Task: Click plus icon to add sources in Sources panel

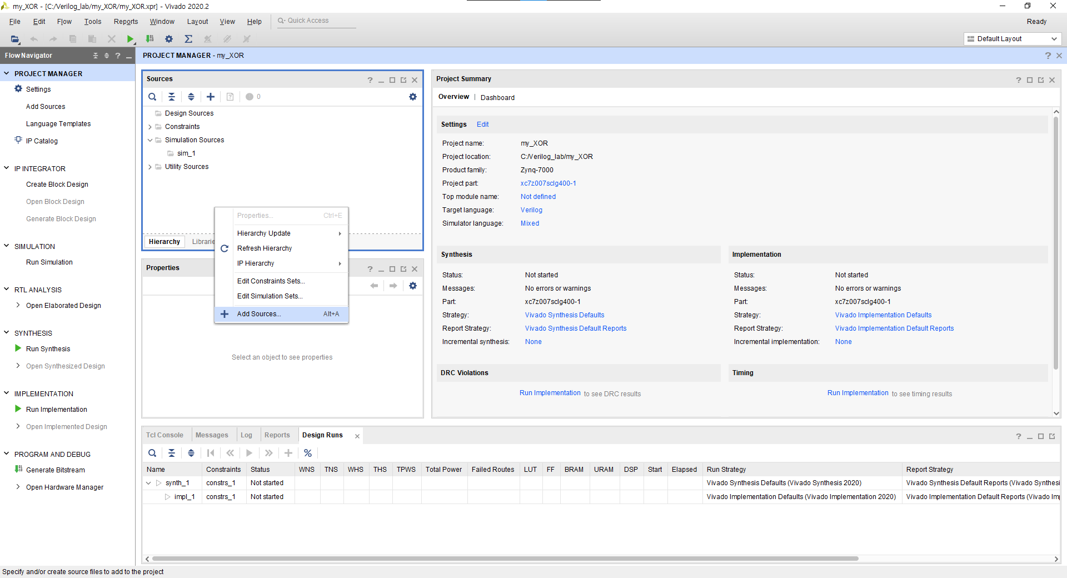Action: [211, 97]
